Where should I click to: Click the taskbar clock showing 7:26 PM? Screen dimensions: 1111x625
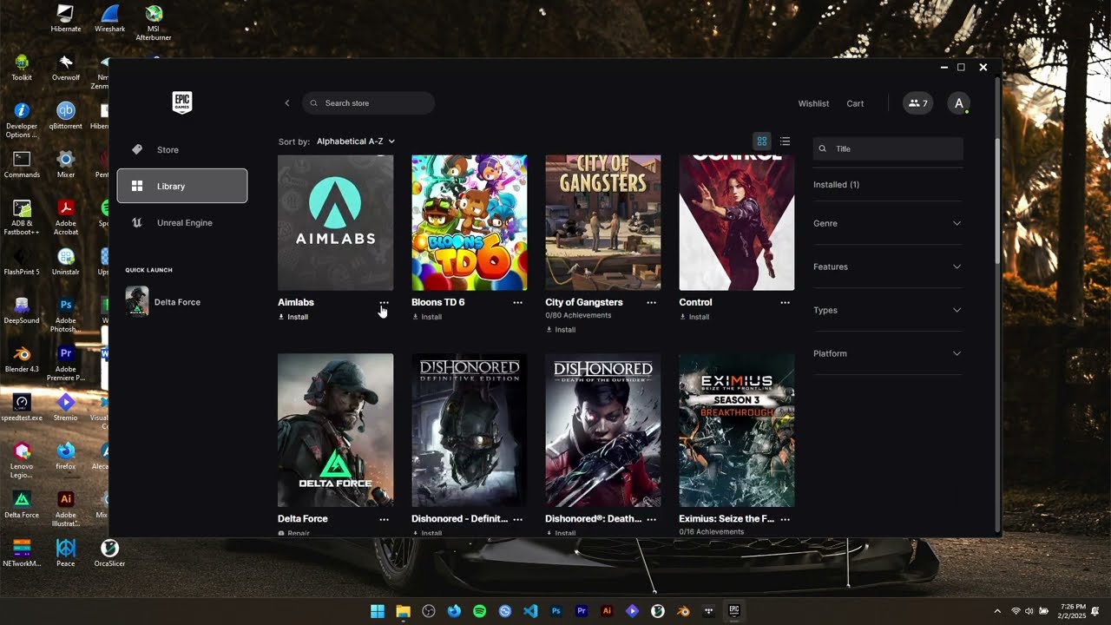point(1073,611)
